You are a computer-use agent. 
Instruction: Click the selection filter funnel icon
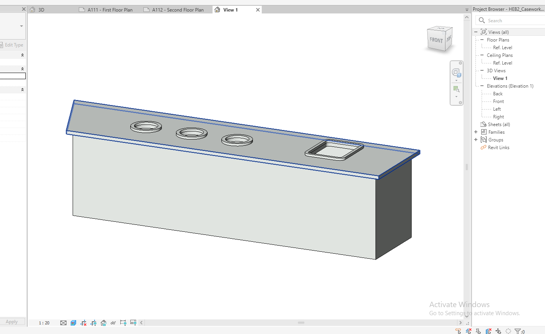[x=518, y=331]
